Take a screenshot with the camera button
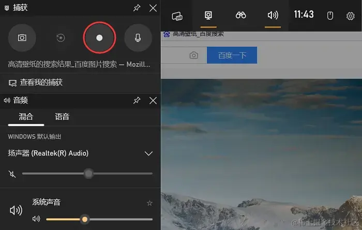The image size is (362, 230). [x=22, y=38]
